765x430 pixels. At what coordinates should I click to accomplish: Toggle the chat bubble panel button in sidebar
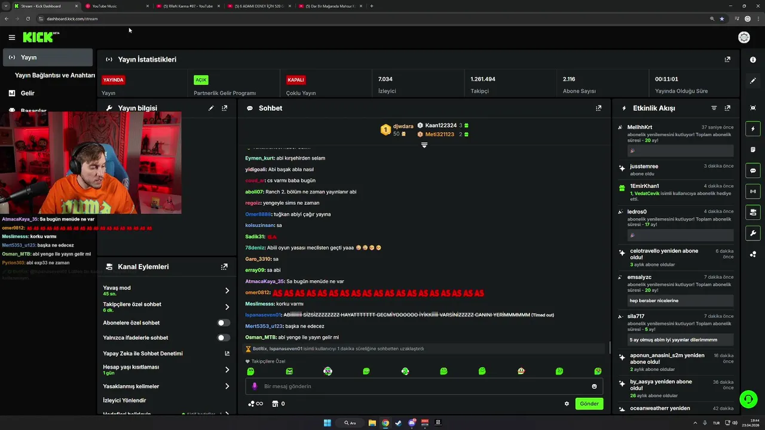tap(753, 171)
